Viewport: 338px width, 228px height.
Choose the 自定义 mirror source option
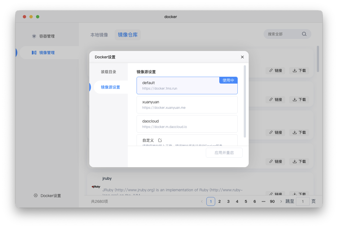tap(187, 140)
